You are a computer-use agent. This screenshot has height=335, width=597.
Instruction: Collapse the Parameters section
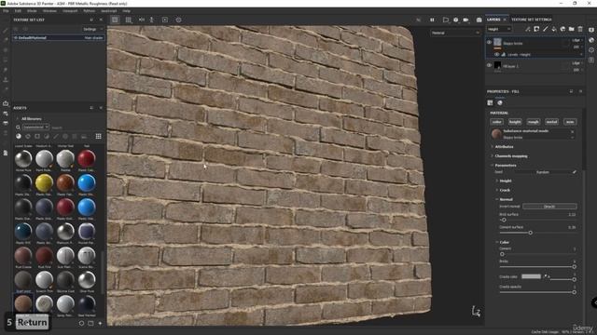506,166
